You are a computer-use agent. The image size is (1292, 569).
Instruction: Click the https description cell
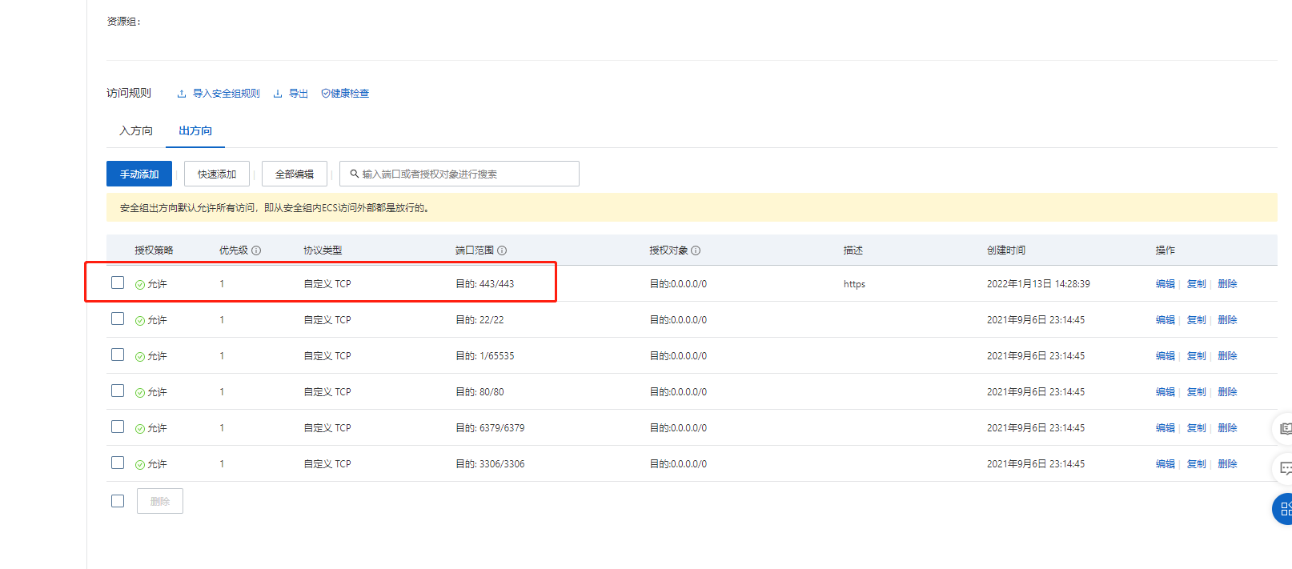pos(854,284)
